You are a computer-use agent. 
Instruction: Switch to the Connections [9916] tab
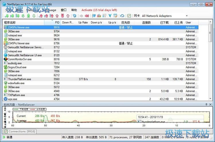(20, 131)
